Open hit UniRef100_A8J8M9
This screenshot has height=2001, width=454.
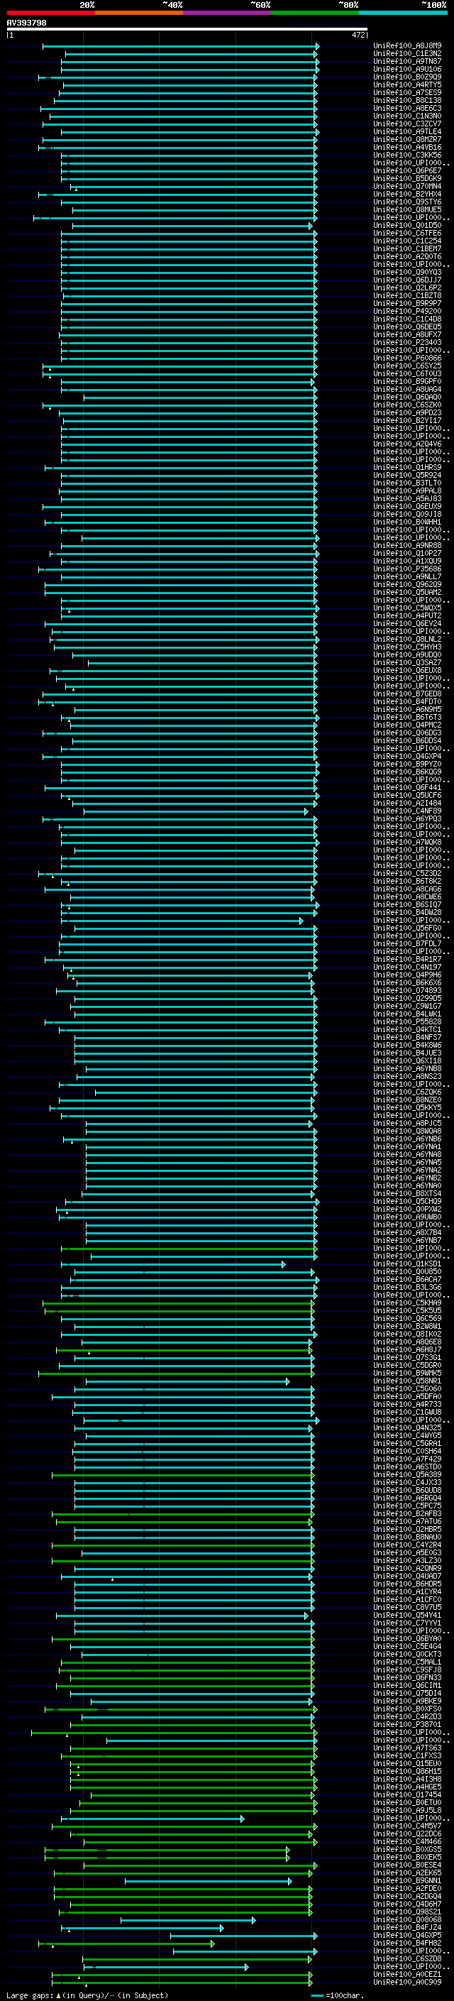pos(407,46)
